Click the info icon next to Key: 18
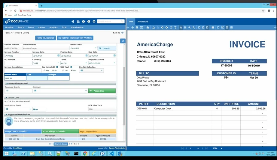277x160 pixels. tap(122, 33)
